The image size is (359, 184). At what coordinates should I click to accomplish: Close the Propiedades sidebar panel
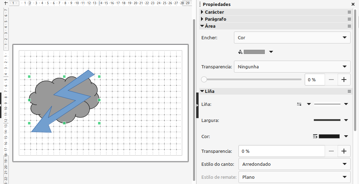coord(353,5)
